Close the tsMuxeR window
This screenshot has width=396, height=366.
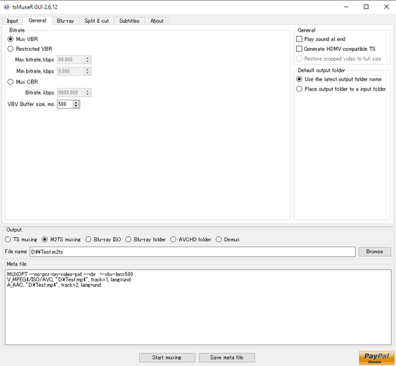386,7
